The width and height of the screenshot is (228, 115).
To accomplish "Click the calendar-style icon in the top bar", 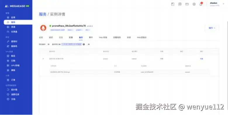I will (180, 4).
